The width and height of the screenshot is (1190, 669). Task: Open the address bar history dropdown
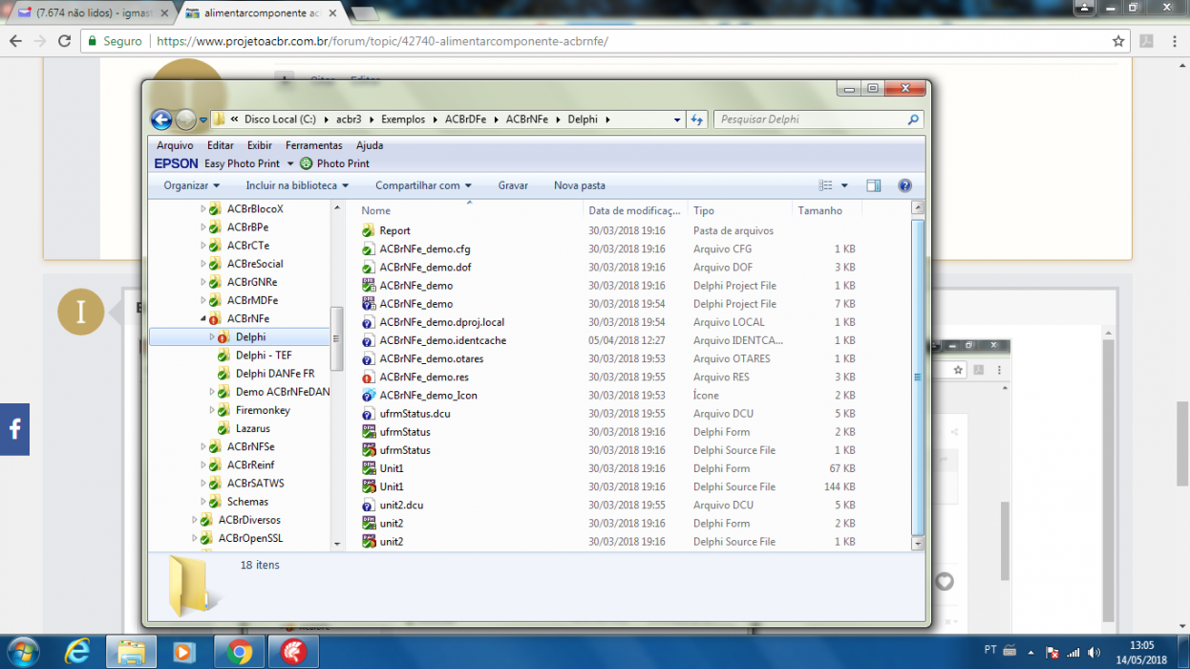[677, 119]
